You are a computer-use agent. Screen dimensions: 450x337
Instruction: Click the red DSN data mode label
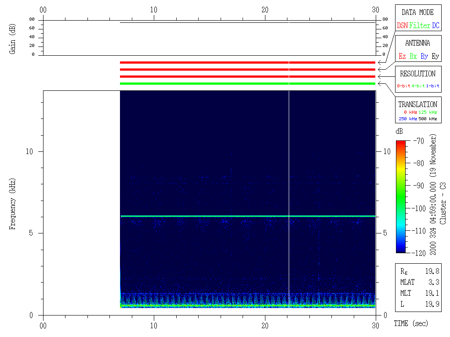click(x=402, y=25)
